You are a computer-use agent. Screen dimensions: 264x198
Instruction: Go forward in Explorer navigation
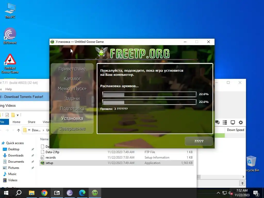pyautogui.click(x=7, y=130)
